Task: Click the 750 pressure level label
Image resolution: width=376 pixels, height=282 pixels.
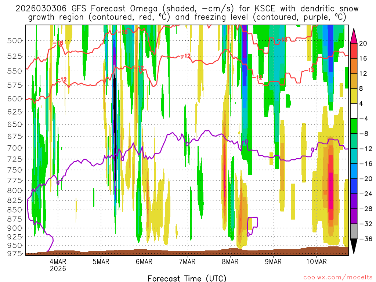Action: pyautogui.click(x=14, y=170)
